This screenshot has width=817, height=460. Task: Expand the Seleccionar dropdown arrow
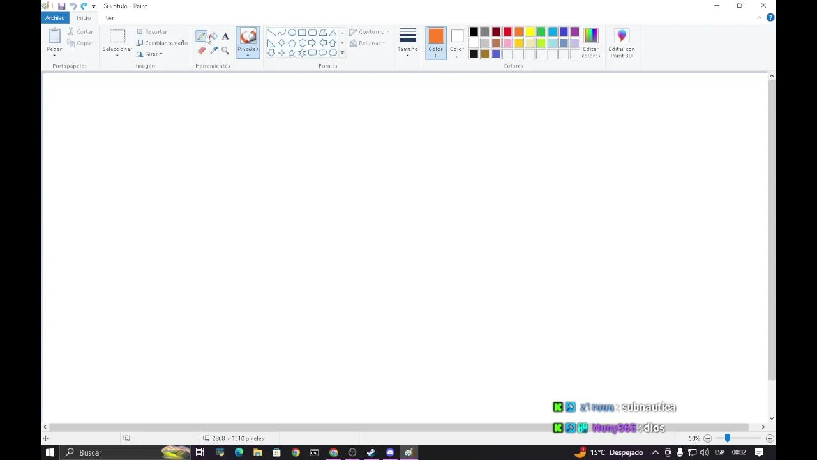117,56
